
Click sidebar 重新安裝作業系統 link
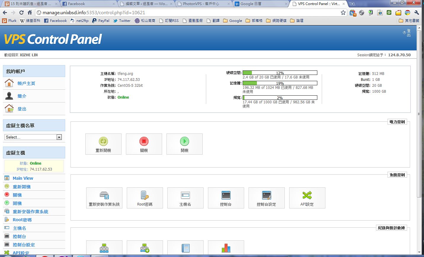coord(31,212)
